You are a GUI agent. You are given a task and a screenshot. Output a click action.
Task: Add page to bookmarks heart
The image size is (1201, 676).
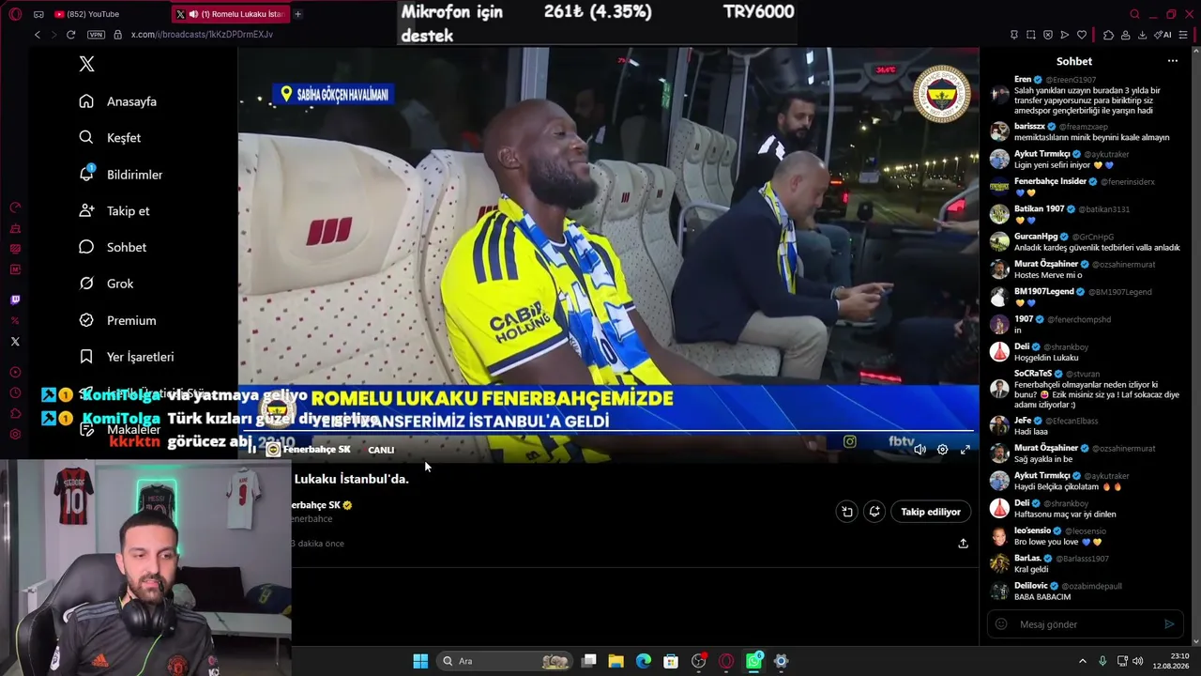tap(1081, 35)
